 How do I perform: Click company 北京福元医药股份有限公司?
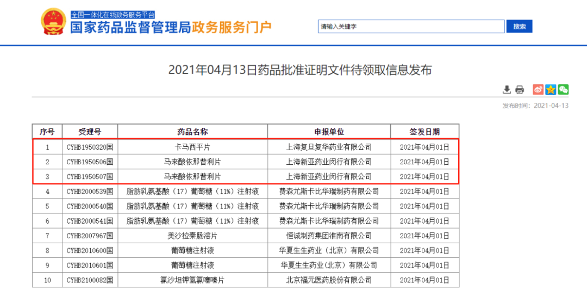pos(329,280)
